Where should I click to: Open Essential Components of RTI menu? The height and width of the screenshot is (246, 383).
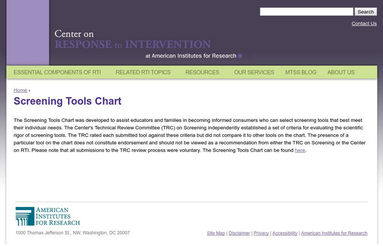click(x=57, y=72)
